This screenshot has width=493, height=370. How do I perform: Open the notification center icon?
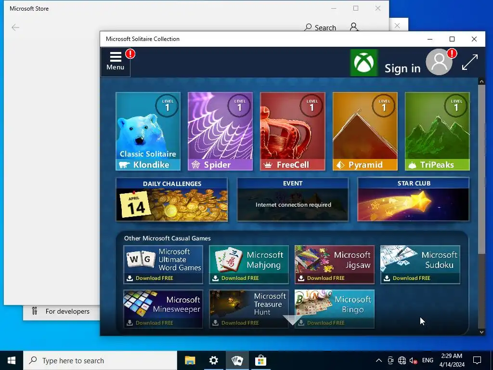click(477, 360)
